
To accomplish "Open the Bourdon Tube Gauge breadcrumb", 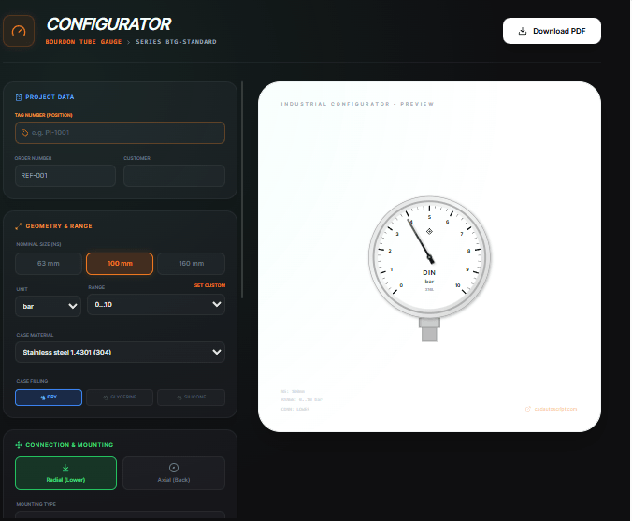I will pyautogui.click(x=83, y=42).
